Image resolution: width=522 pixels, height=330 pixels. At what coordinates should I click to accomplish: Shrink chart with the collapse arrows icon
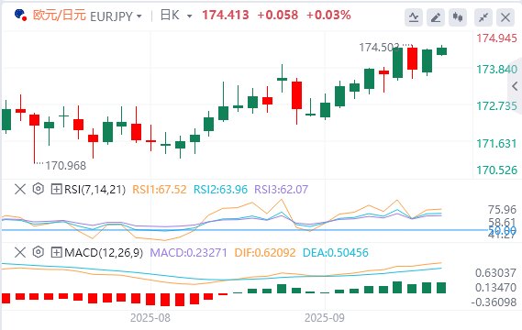[483, 17]
